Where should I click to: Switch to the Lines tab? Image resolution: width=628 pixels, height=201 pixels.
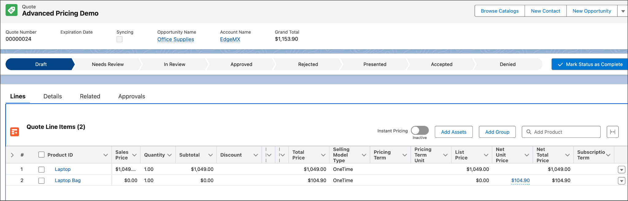(x=18, y=96)
